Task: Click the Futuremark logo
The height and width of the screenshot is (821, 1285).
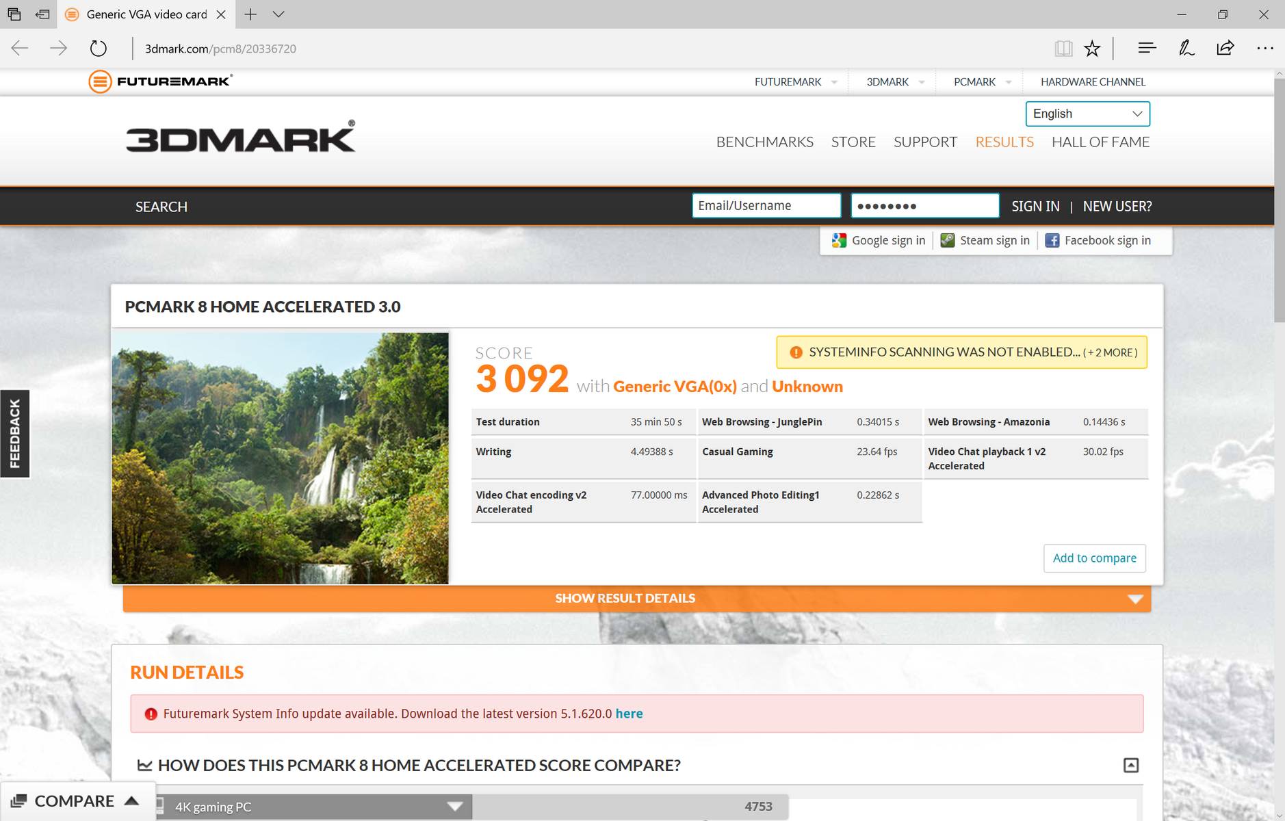Action: (x=161, y=81)
